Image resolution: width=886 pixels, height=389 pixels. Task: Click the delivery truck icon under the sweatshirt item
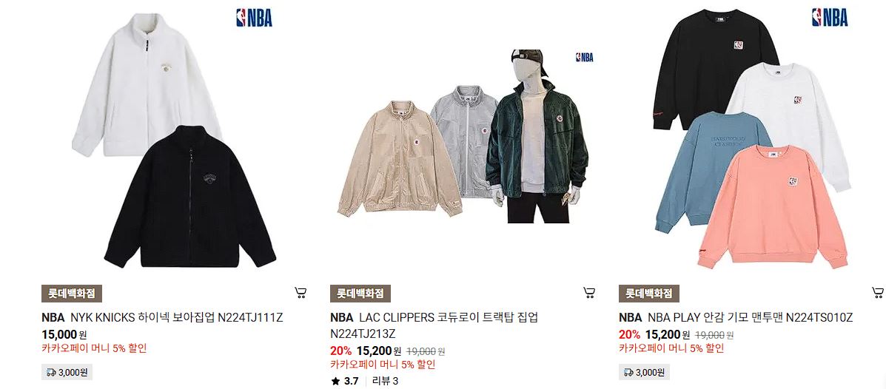point(628,373)
